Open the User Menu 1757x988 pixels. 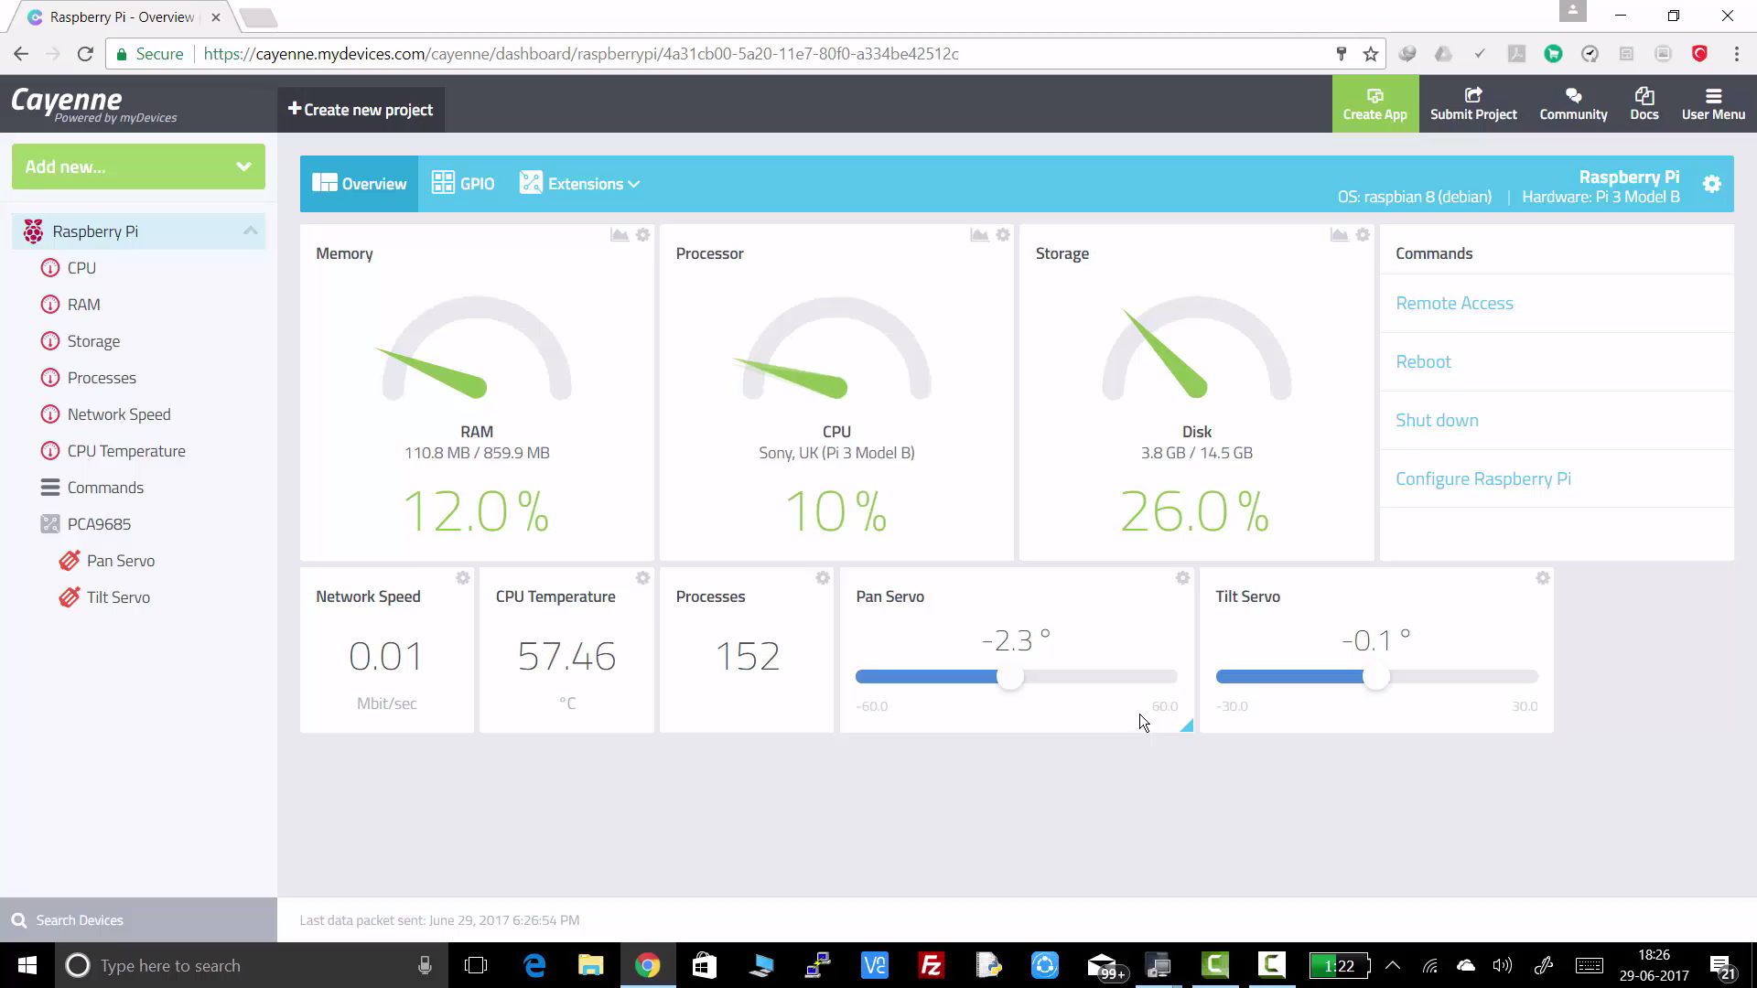pos(1712,103)
